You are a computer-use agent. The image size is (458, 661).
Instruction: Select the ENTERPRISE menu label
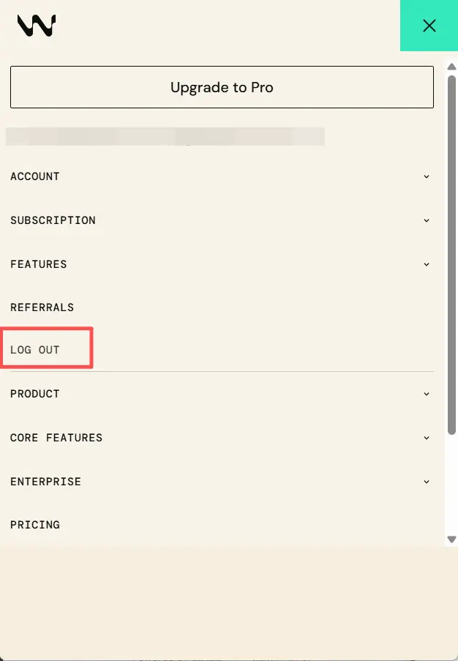coord(45,482)
